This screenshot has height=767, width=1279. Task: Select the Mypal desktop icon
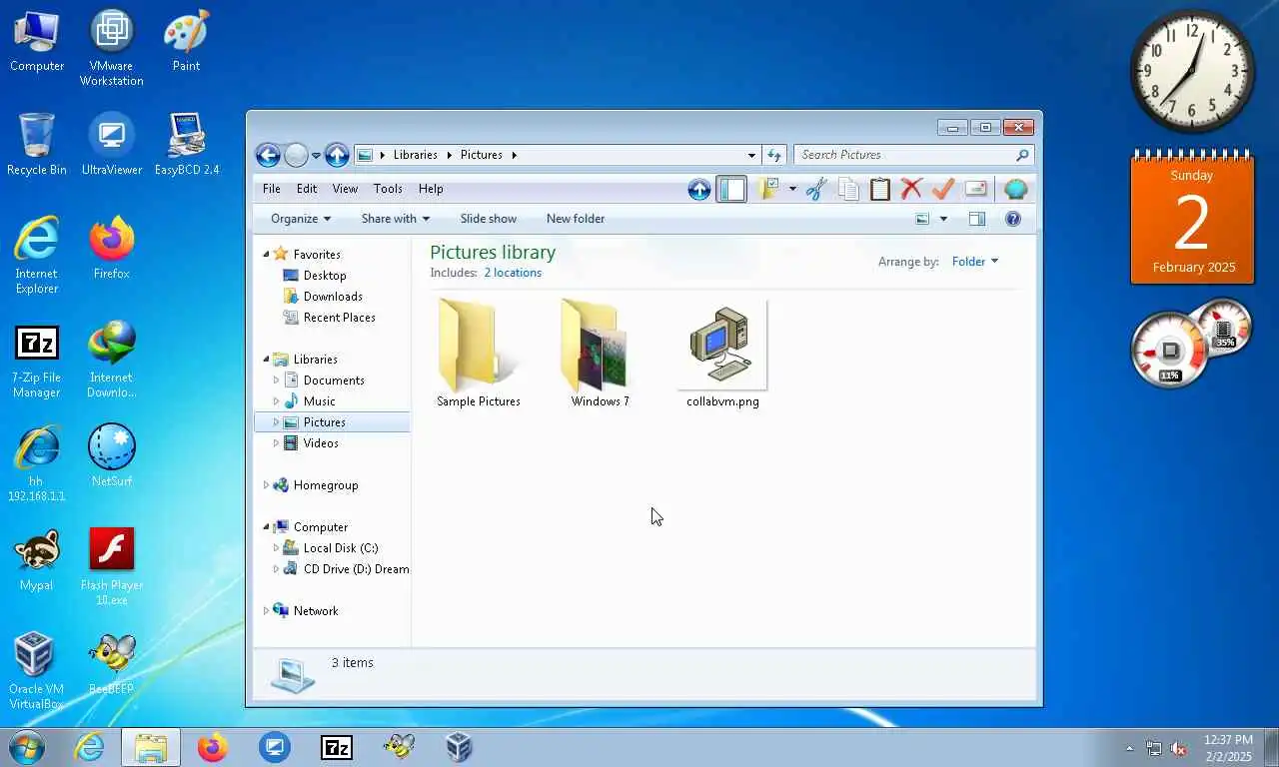click(37, 559)
